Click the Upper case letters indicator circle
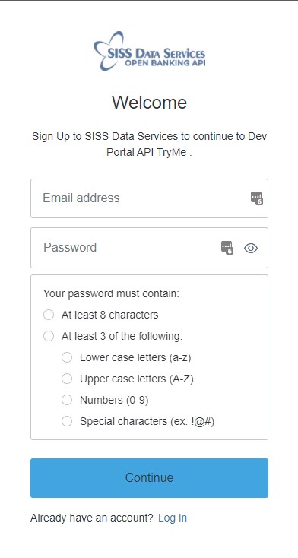The height and width of the screenshot is (558, 298). (67, 379)
